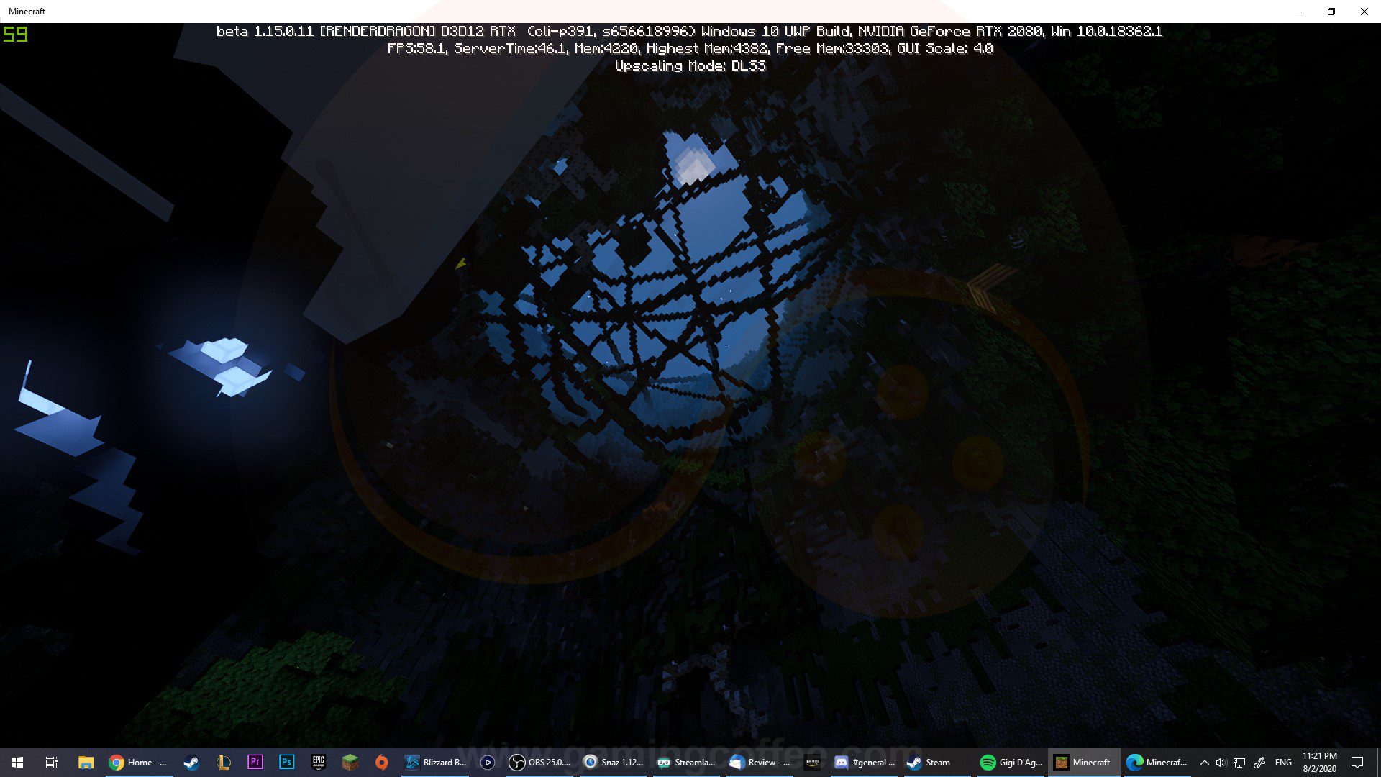Switch to the labeled Steam window button

937,762
